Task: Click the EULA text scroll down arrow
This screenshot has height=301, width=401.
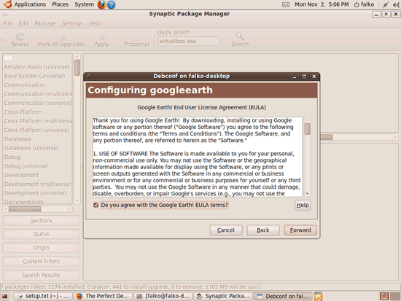Action: pyautogui.click(x=308, y=194)
